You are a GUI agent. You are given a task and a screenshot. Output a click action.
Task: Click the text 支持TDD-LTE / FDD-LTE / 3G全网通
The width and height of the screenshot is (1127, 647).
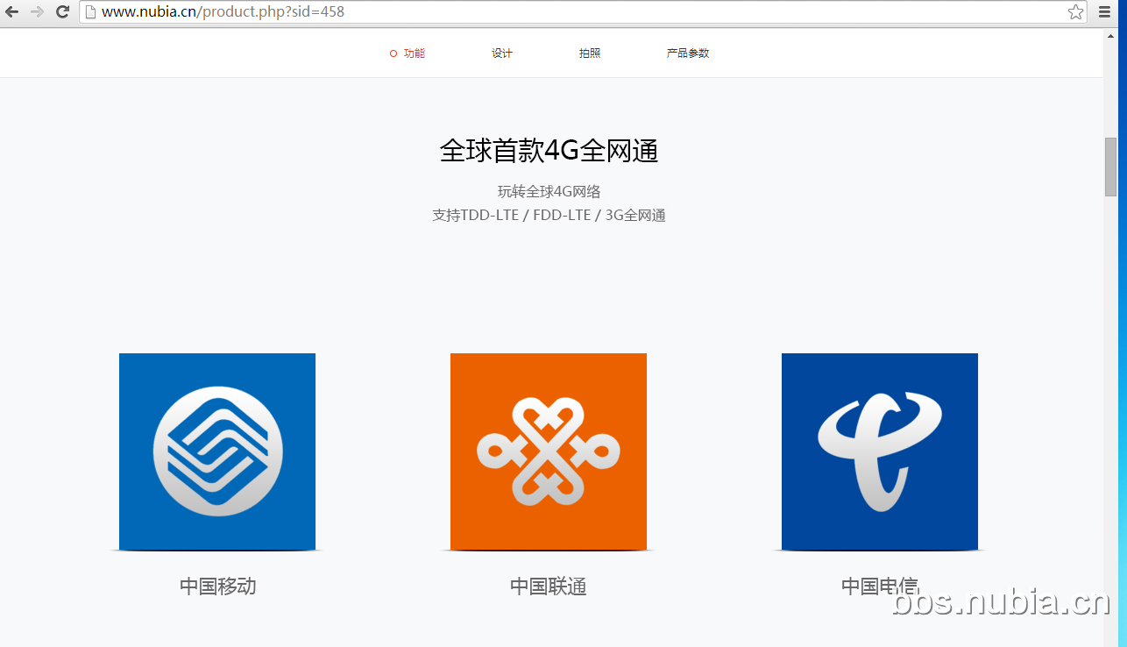(549, 216)
